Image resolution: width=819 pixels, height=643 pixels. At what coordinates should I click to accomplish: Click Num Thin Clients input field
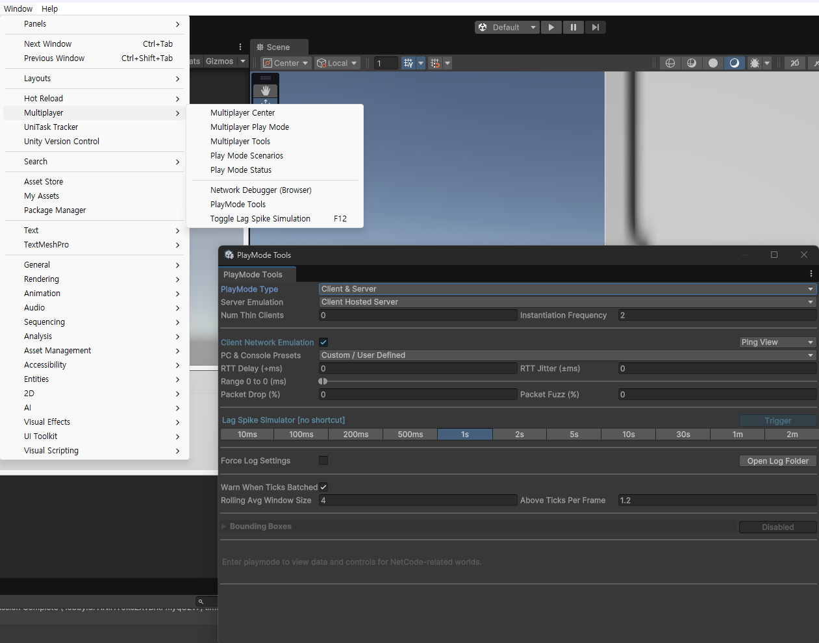point(418,315)
